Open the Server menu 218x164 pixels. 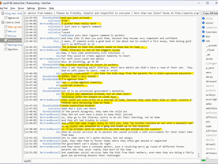click(21, 8)
